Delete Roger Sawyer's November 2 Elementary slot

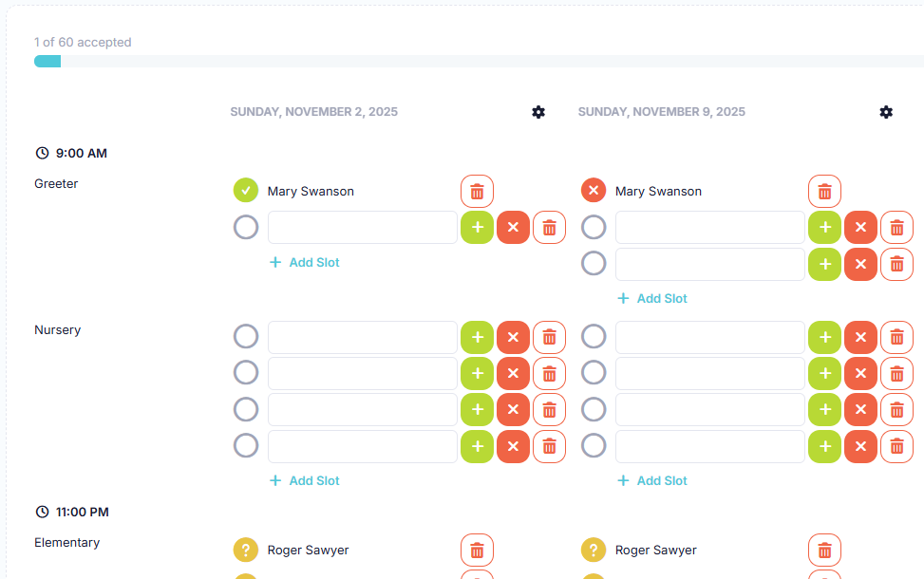pos(477,551)
